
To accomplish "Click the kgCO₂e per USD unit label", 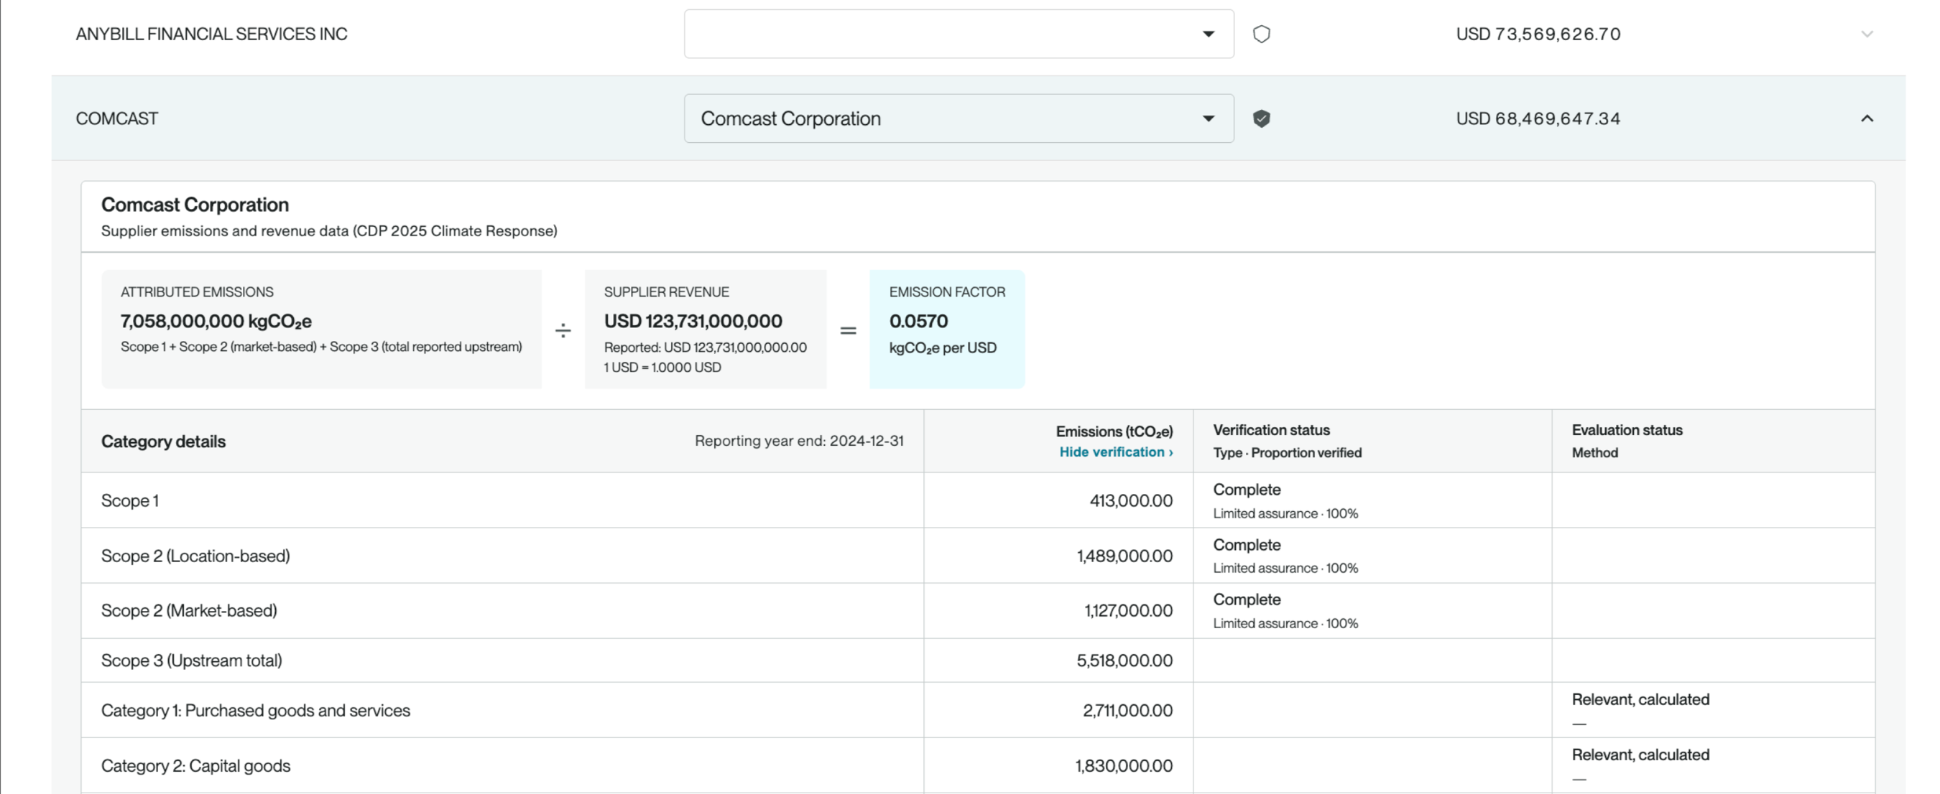I will [943, 347].
